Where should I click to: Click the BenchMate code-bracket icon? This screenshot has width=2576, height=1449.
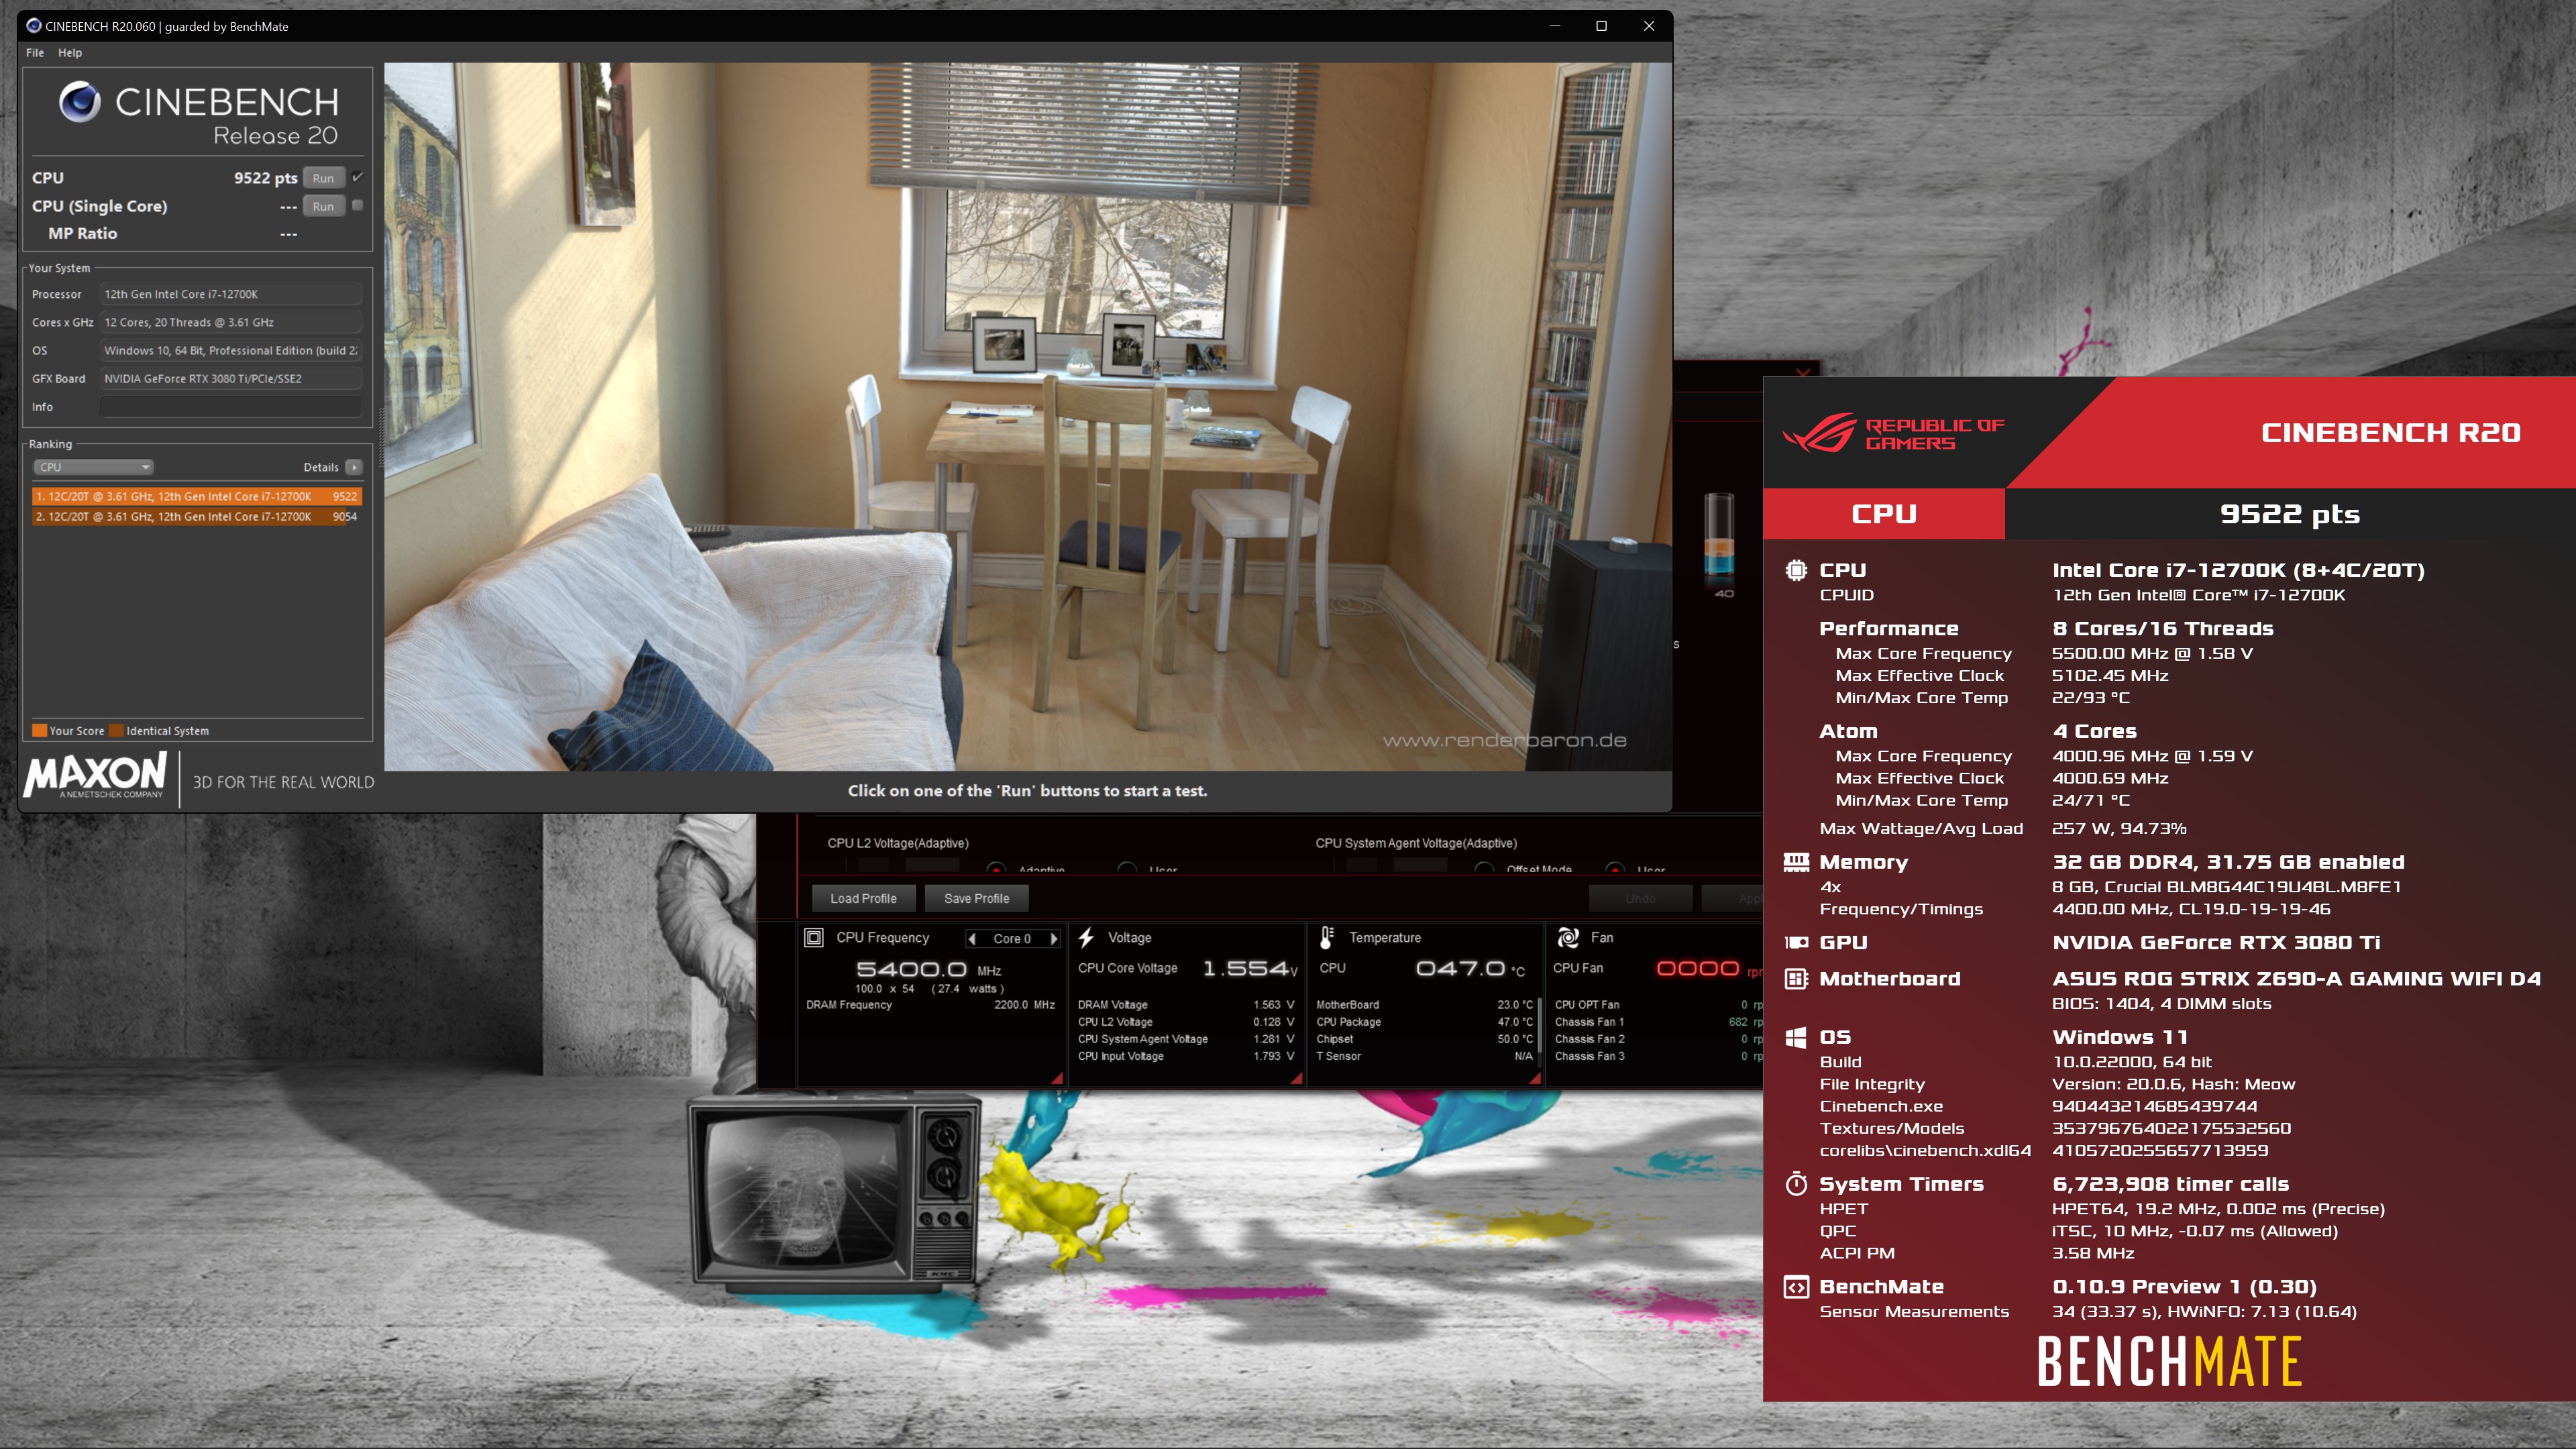1796,1287
